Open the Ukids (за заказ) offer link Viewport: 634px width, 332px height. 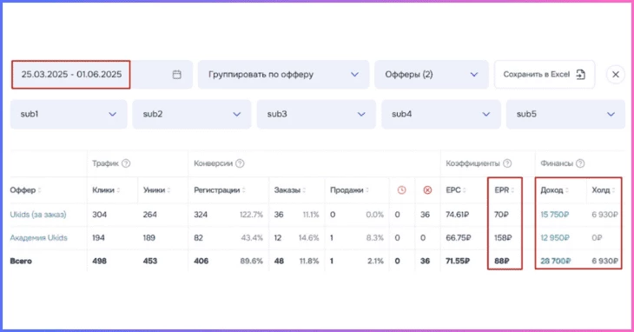tap(38, 215)
